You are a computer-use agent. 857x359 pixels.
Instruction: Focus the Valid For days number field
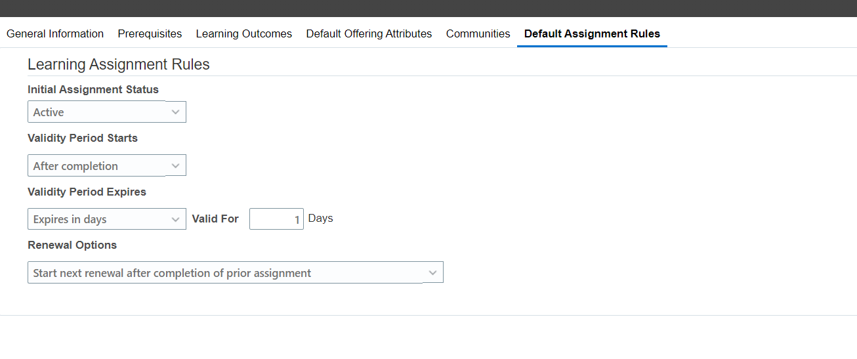coord(276,219)
